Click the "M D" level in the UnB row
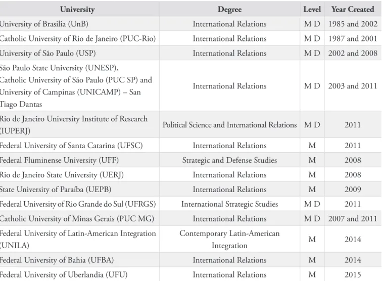This screenshot has height=281, width=382. [312, 24]
